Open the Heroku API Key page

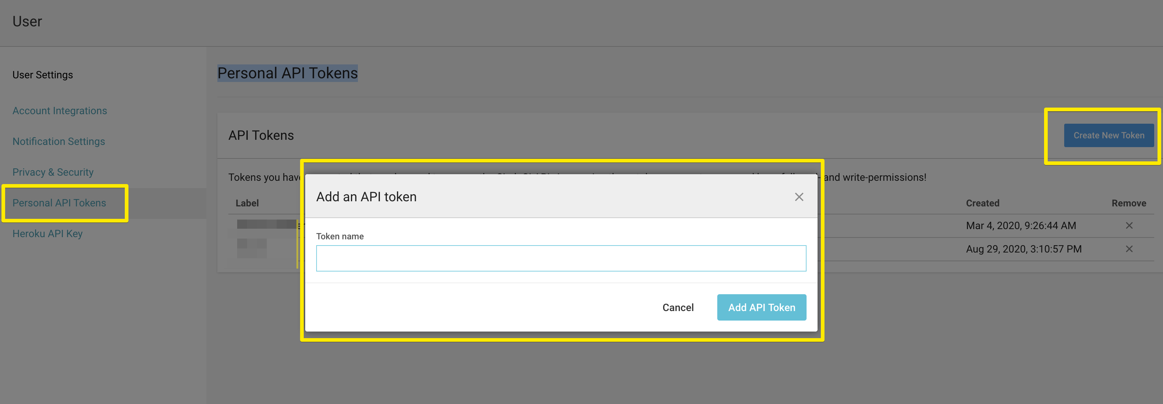point(48,233)
